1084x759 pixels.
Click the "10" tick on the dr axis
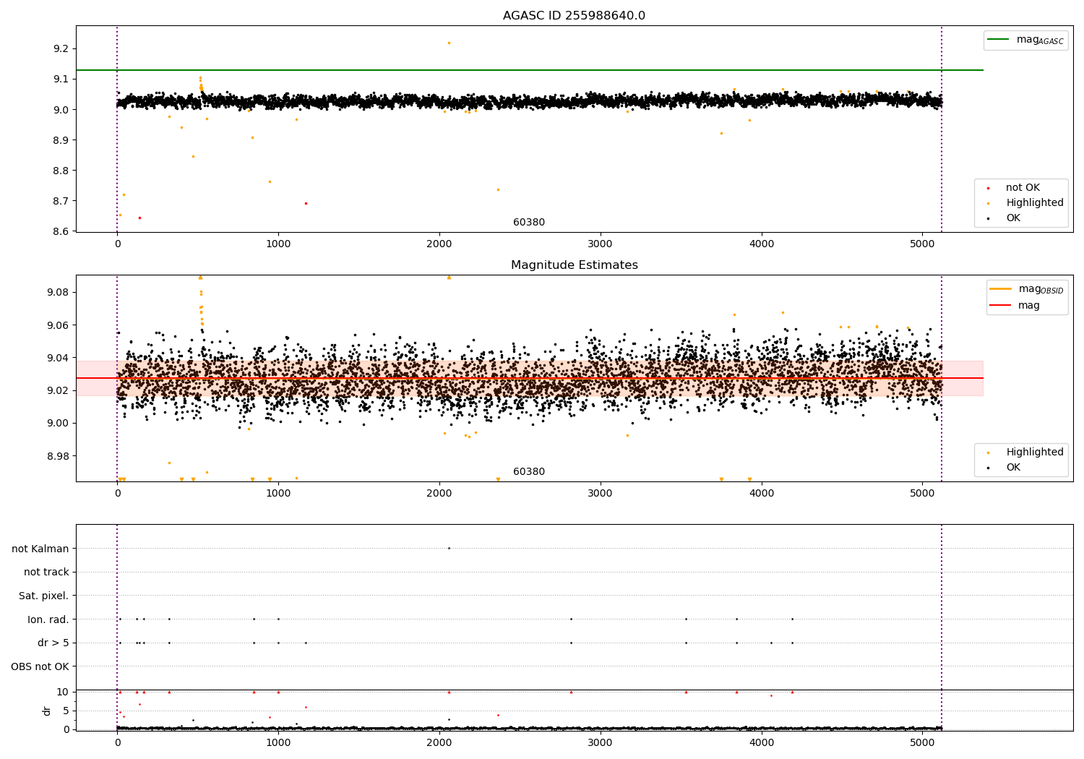[63, 692]
